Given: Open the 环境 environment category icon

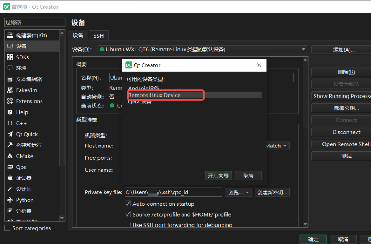Looking at the screenshot, I should [10, 68].
